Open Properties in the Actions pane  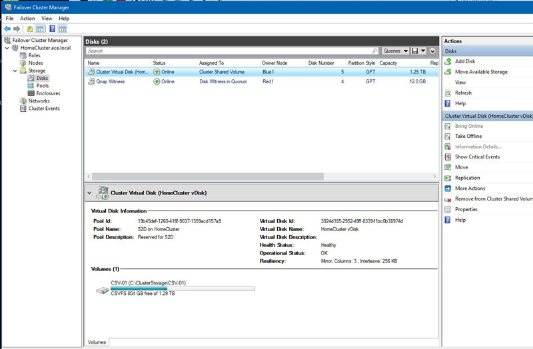click(466, 209)
